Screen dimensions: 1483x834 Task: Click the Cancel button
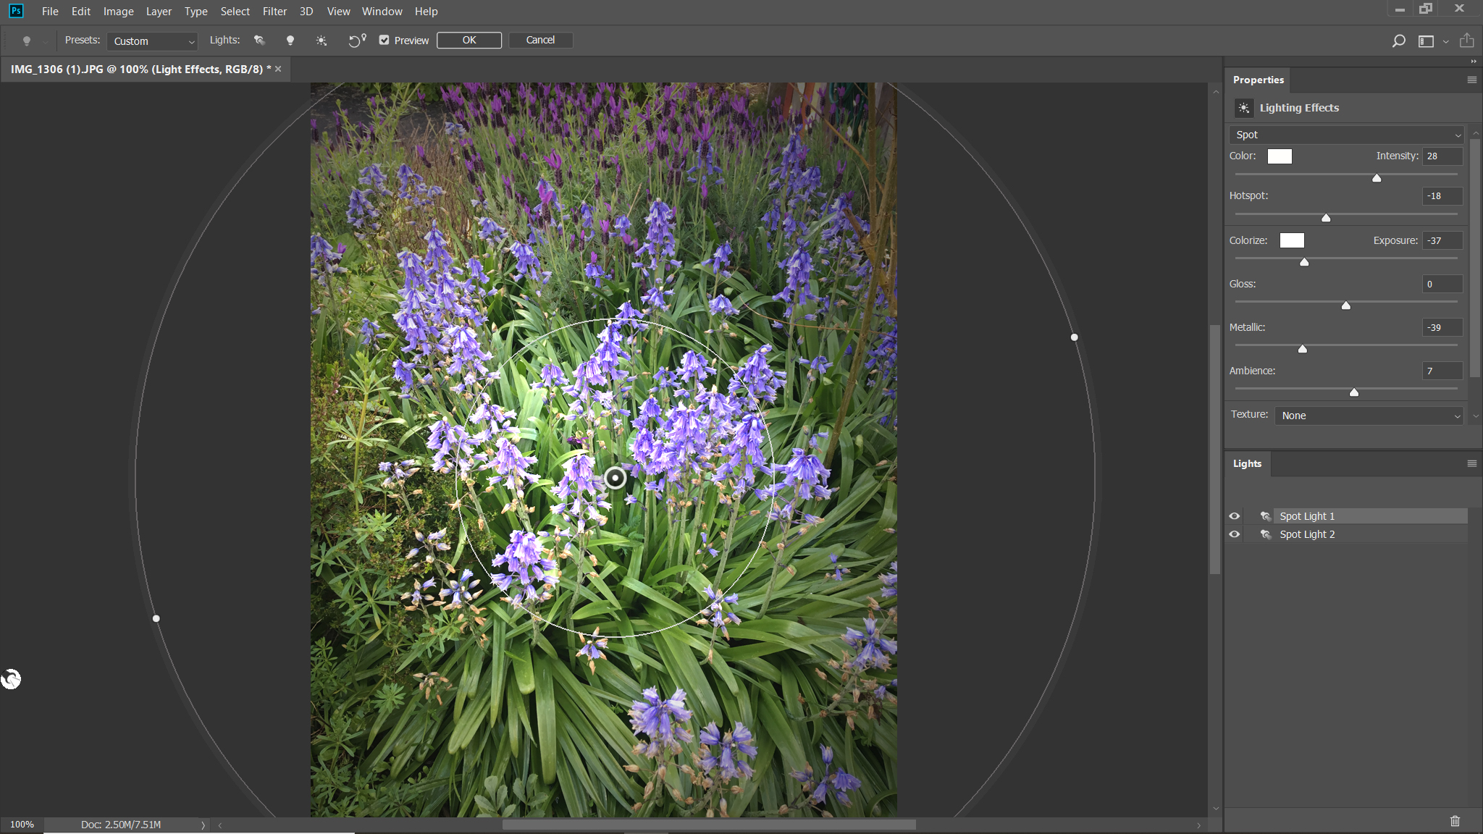click(x=539, y=40)
